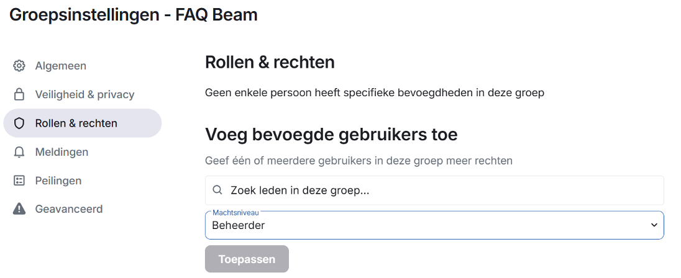Click the 'Groepsinstellingen - FAQ Beam' page title
Image resolution: width=681 pixels, height=278 pixels.
click(x=134, y=15)
